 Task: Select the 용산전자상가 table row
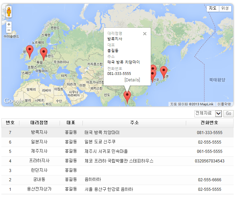[x=39, y=189]
